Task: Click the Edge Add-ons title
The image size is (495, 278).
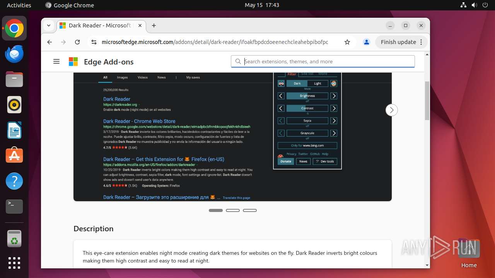Action: [109, 62]
